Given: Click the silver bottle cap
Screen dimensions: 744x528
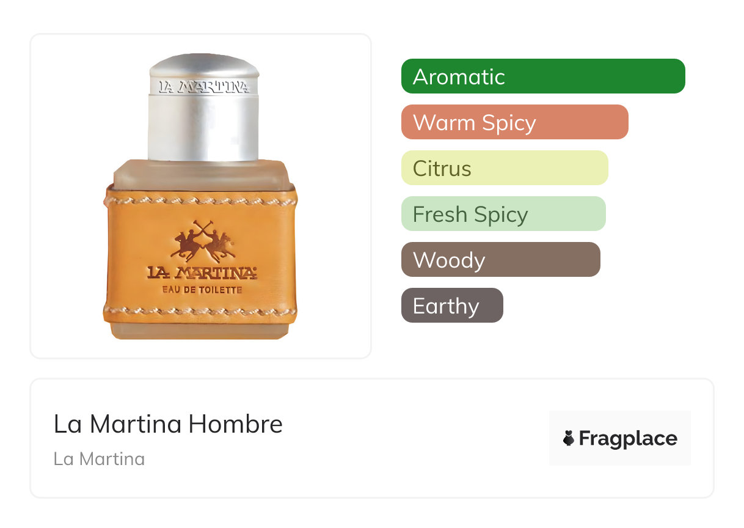Looking at the screenshot, I should pos(204,107).
